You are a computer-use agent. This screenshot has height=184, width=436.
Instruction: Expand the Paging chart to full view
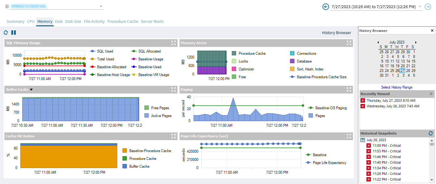tap(349, 89)
